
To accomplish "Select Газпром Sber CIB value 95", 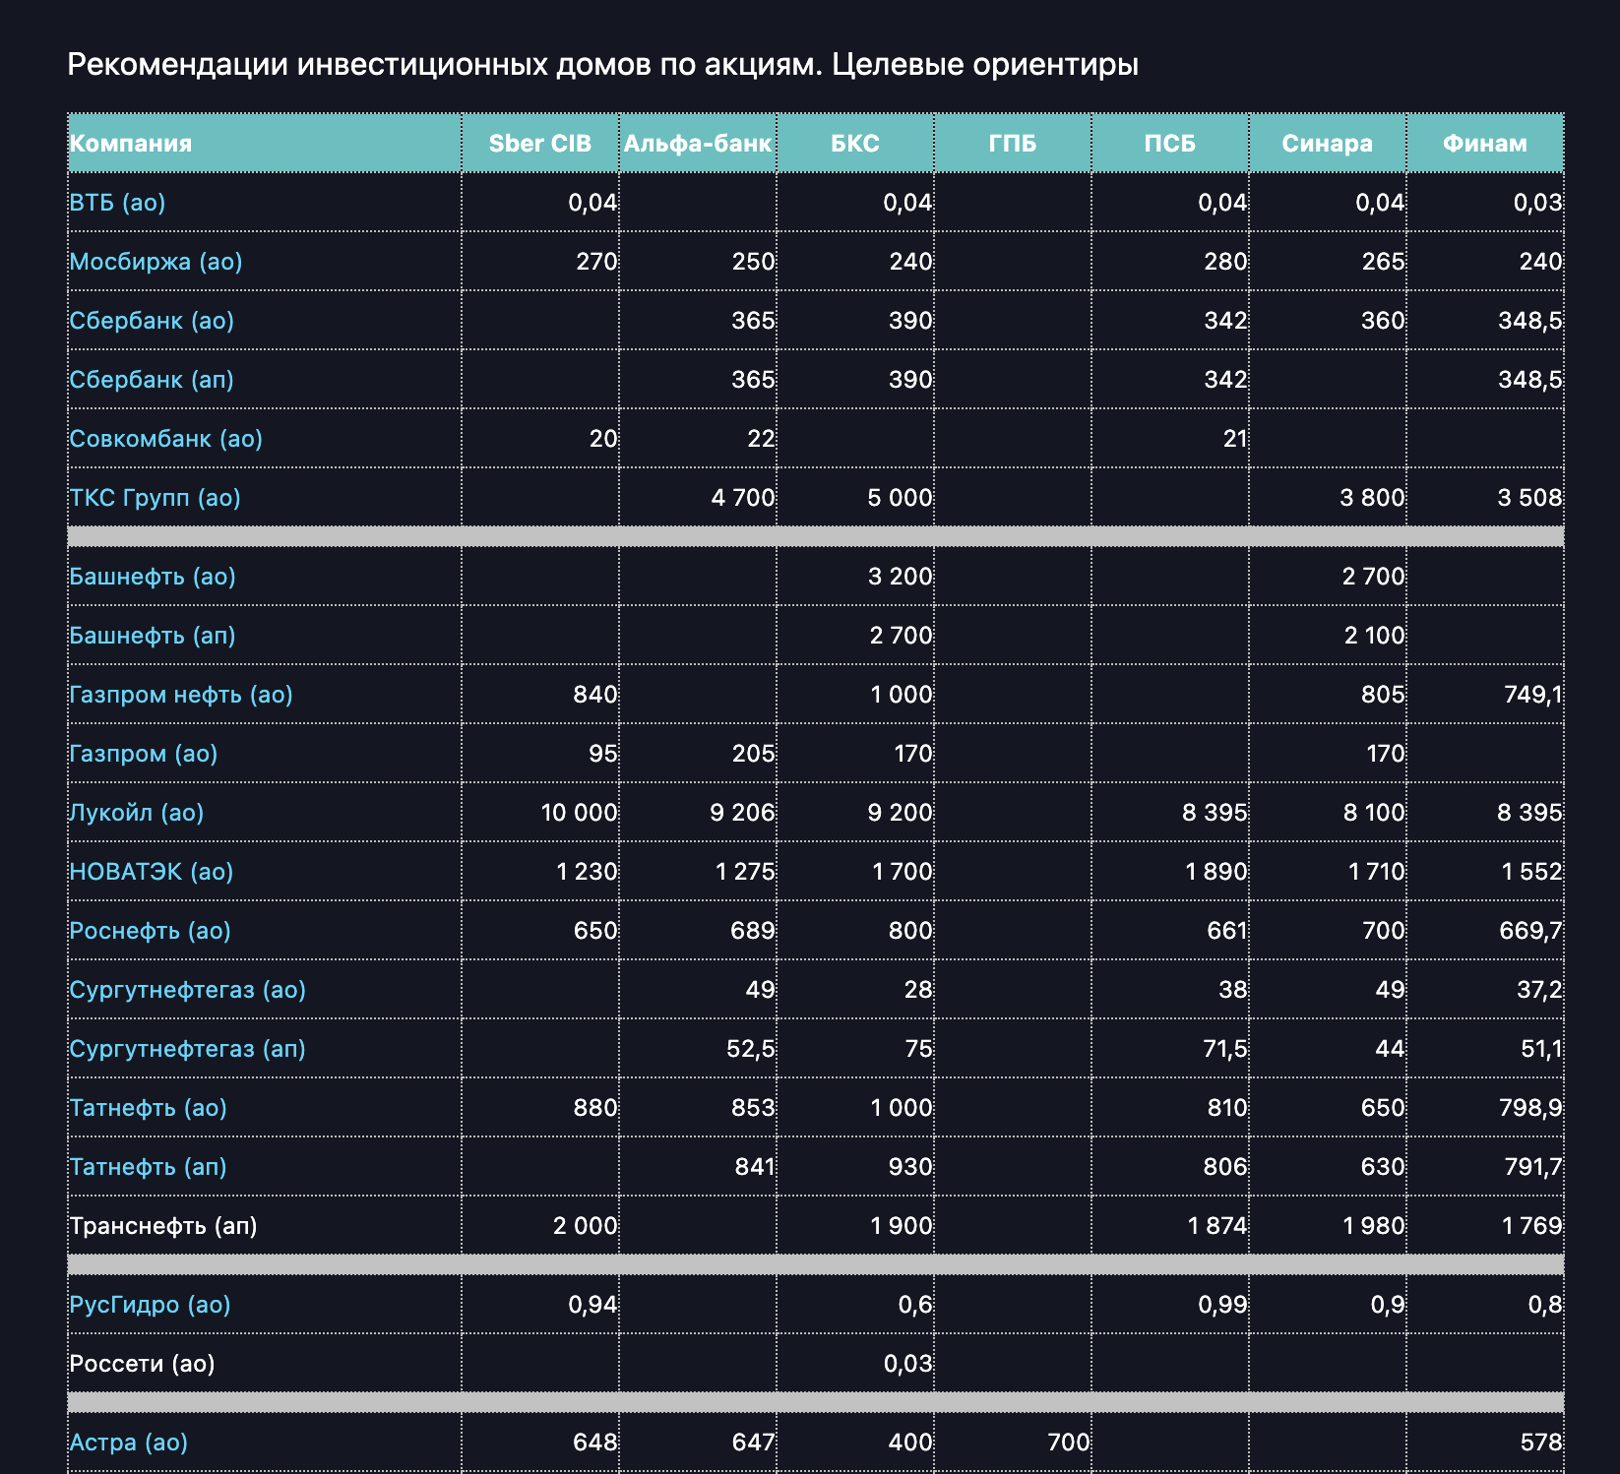I will coord(603,754).
